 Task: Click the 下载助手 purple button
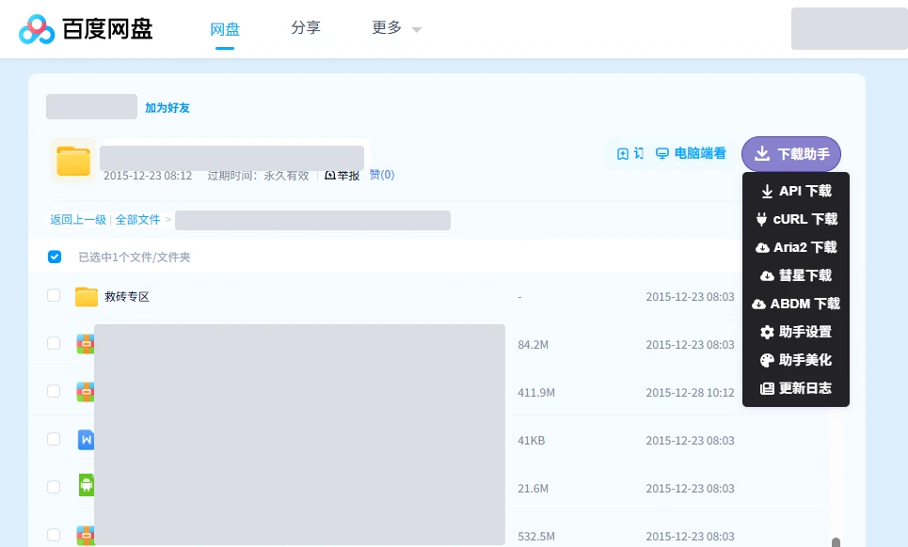click(791, 154)
